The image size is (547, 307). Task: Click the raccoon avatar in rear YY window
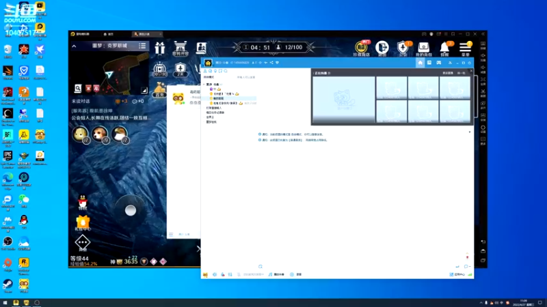coord(178,98)
